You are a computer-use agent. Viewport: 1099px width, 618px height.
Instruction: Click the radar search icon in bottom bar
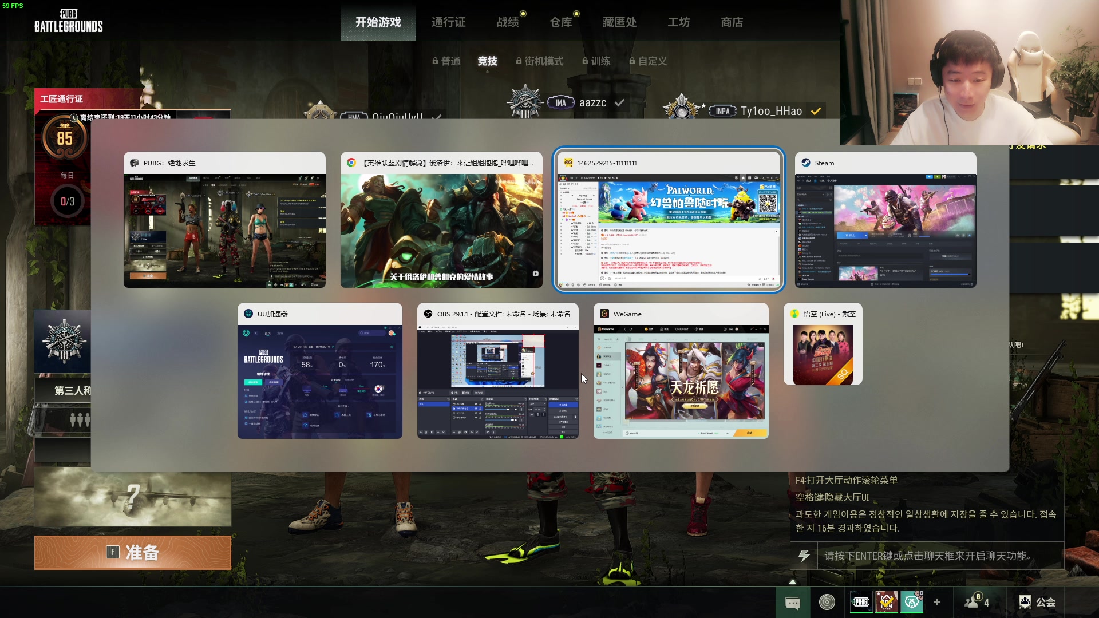827,602
